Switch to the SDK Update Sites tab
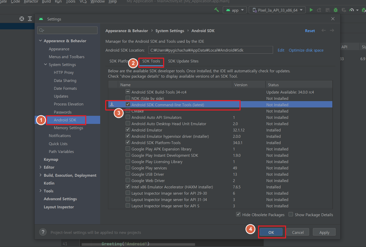This screenshot has width=366, height=247. point(183,61)
